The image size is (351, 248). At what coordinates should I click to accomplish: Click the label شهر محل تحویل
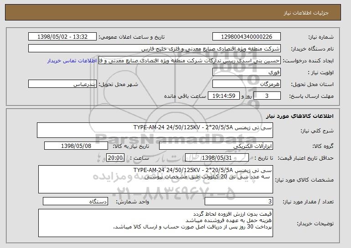click(x=119, y=84)
